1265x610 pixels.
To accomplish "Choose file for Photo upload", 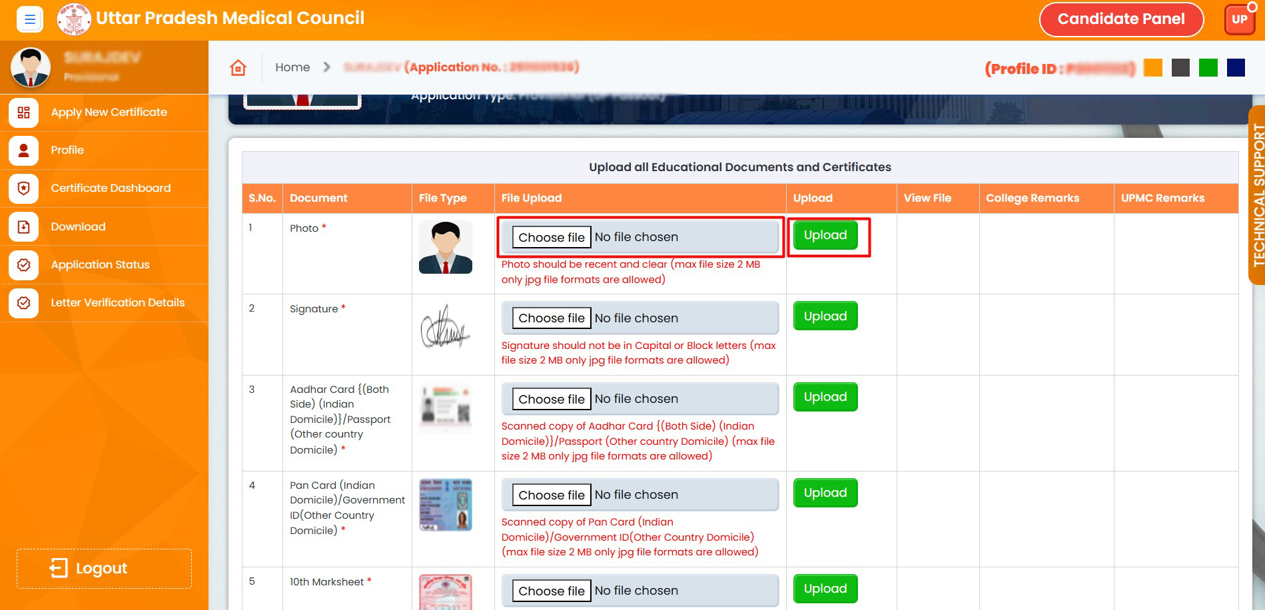I will point(551,237).
